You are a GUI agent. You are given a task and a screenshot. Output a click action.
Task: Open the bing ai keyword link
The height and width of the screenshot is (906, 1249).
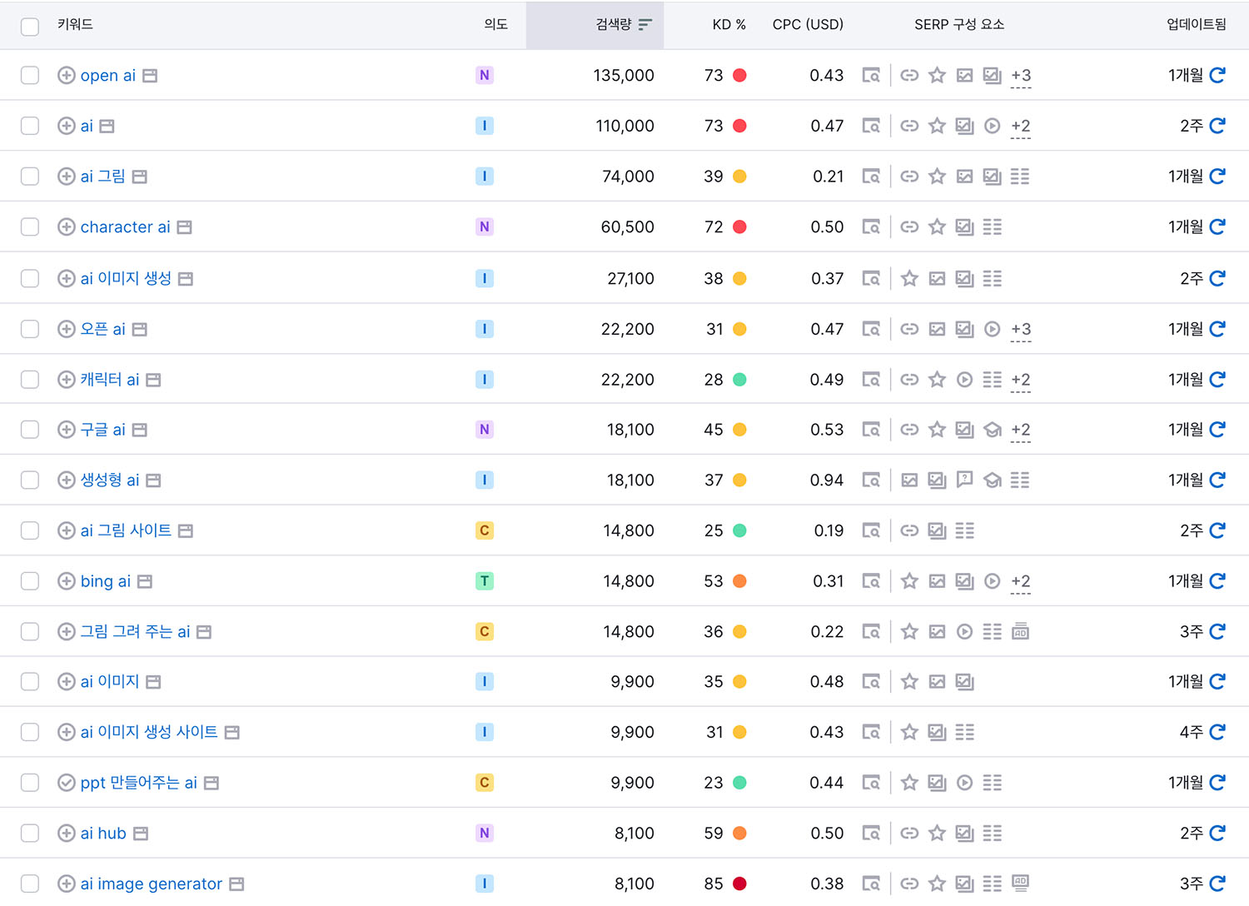pyautogui.click(x=106, y=581)
